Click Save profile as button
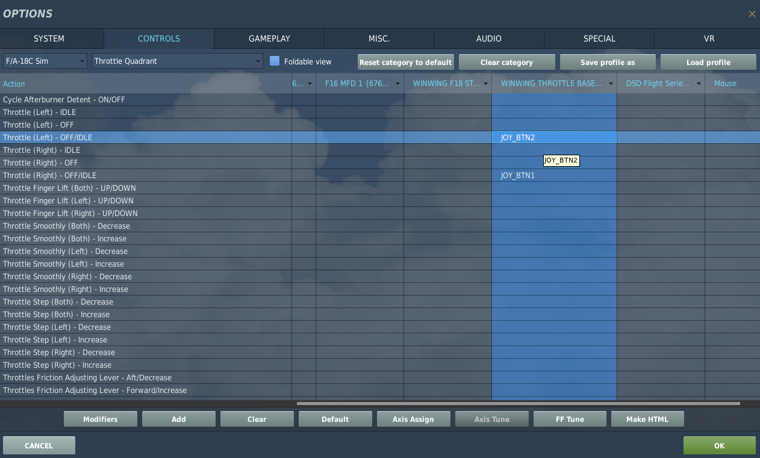Screen dimensions: 760x458 tap(608, 62)
